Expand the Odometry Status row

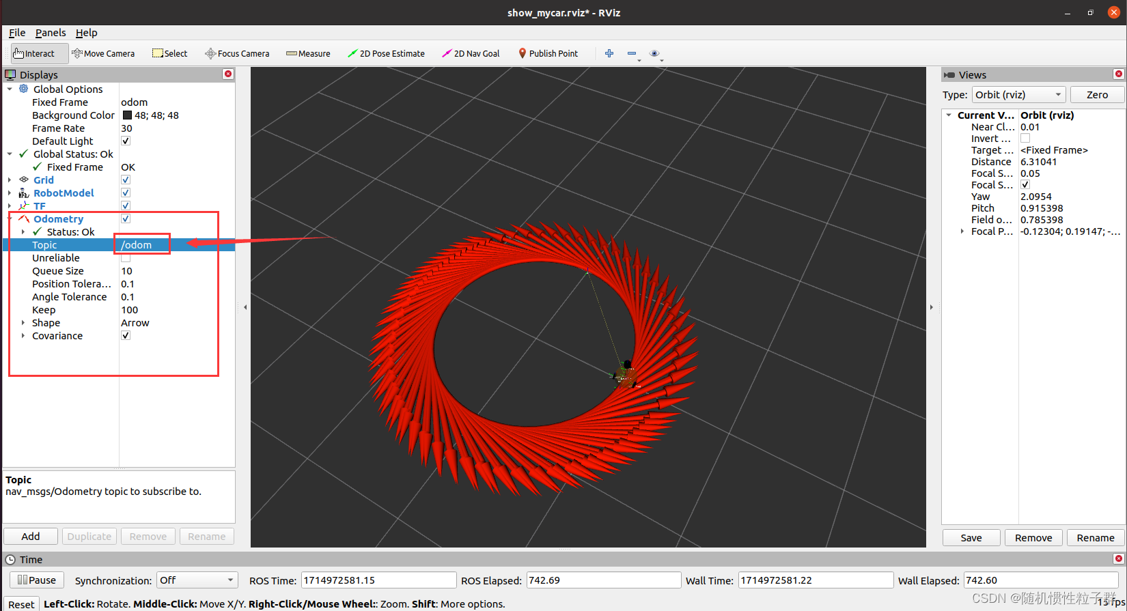point(23,231)
